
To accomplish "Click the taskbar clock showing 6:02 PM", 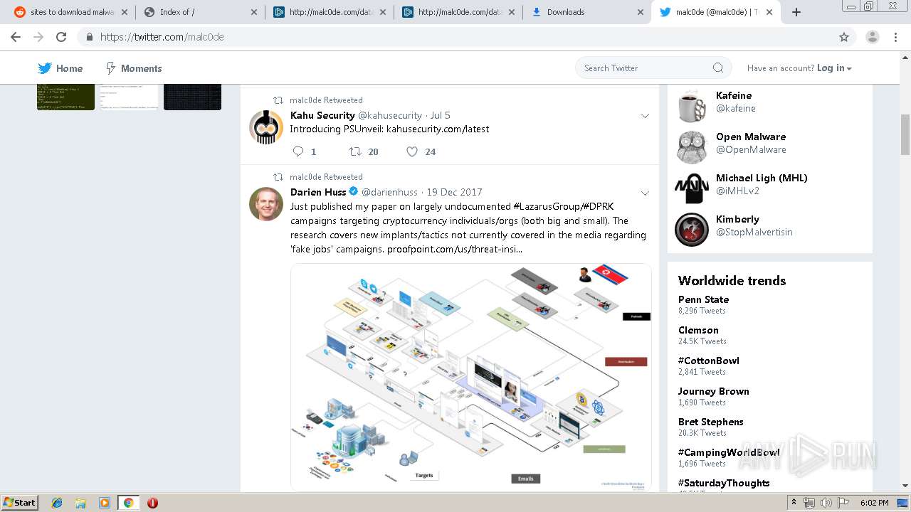I will 874,503.
